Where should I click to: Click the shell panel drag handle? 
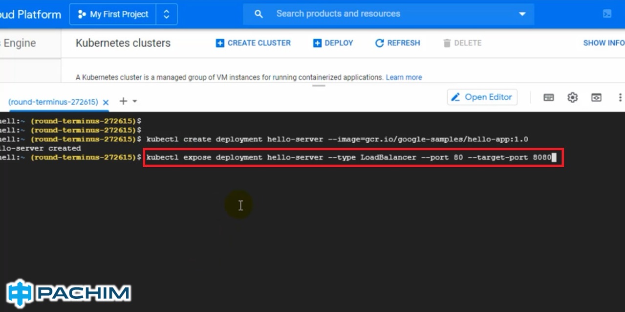(x=319, y=86)
